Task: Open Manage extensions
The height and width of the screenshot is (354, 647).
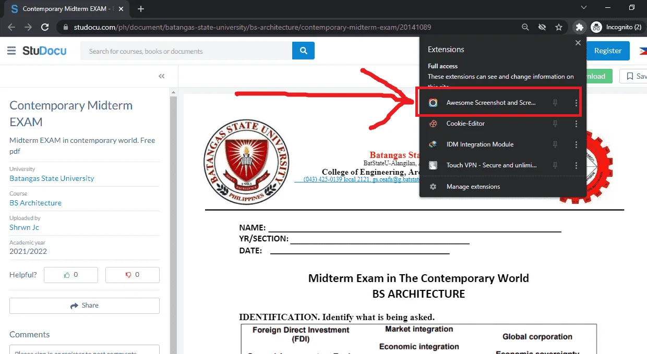Action: click(473, 187)
